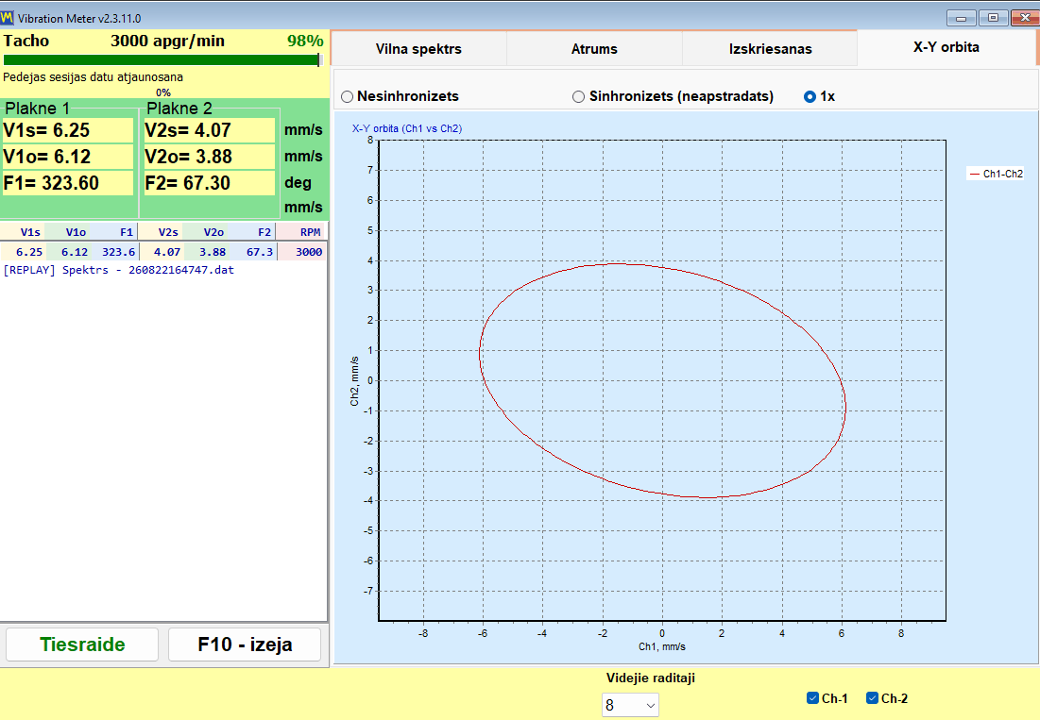Screen dimensions: 1040x720
Task: Click the X-Y orbita (Ch1 vs Ch2) chart title
Action: click(x=406, y=128)
